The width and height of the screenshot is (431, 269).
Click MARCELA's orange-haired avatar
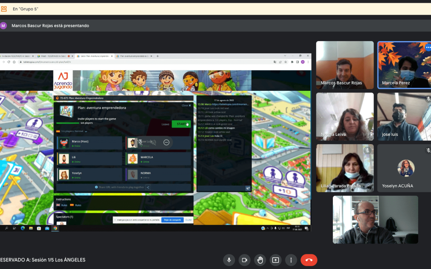(132, 159)
